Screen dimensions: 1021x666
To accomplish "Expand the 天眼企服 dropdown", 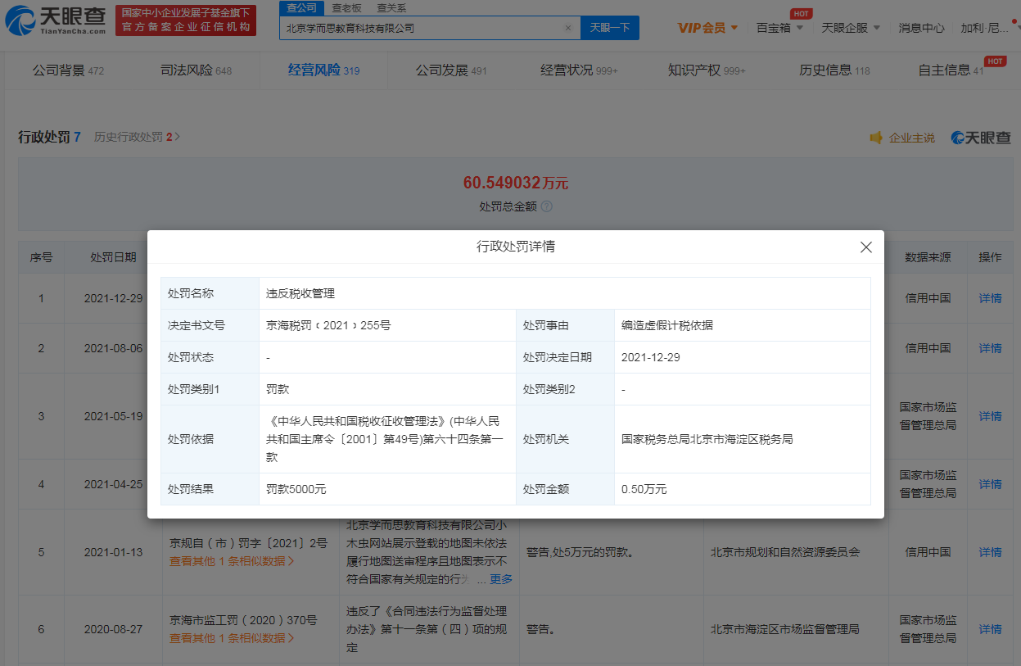I will click(851, 28).
